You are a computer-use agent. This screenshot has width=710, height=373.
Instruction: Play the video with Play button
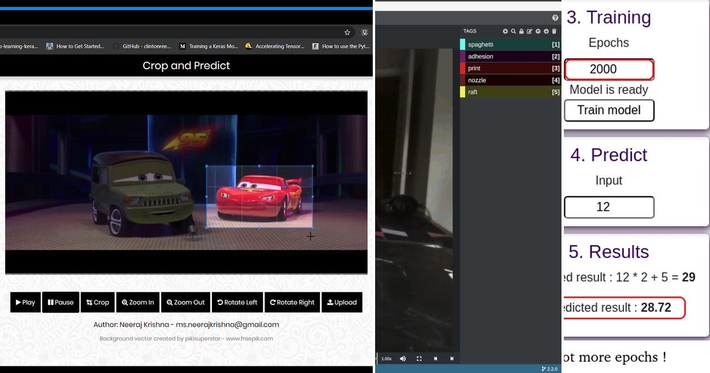[25, 302]
